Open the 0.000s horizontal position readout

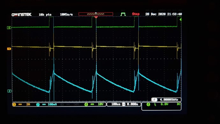click(x=132, y=104)
